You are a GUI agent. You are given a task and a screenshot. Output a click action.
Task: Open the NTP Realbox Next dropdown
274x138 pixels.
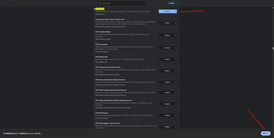(168, 59)
